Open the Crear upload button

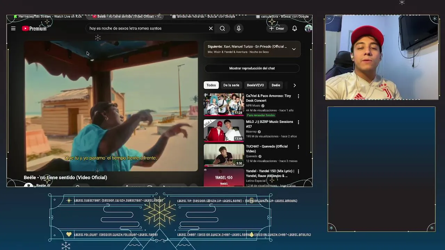point(277,28)
